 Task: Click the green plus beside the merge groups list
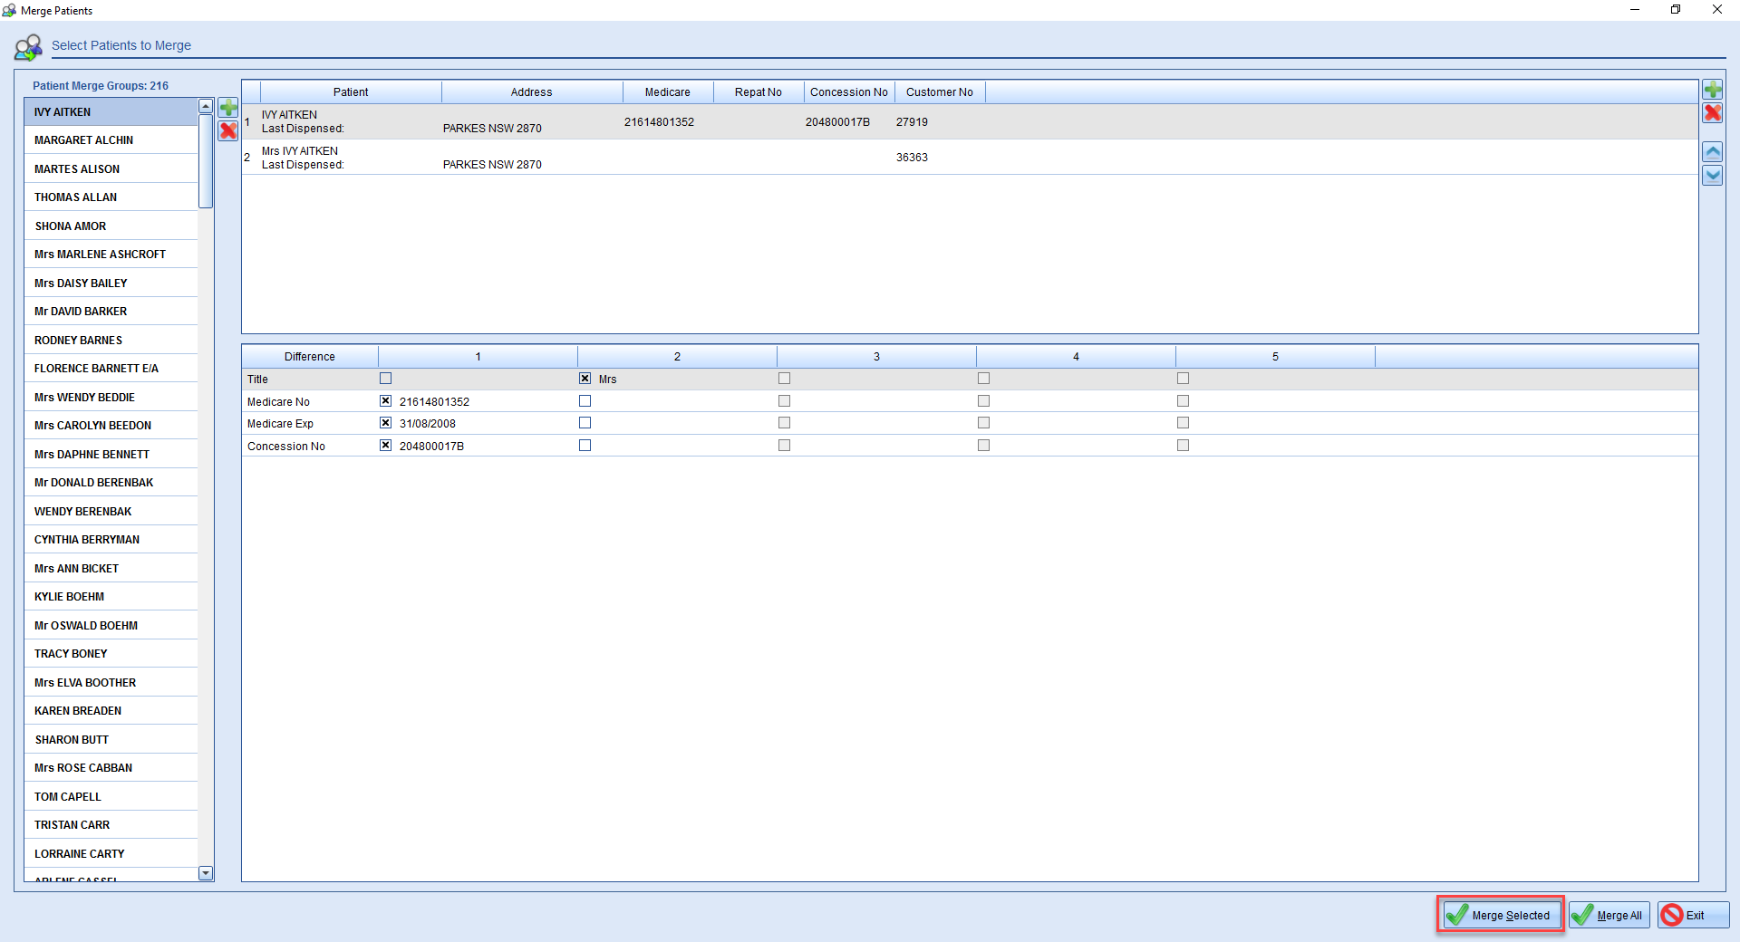(x=228, y=108)
